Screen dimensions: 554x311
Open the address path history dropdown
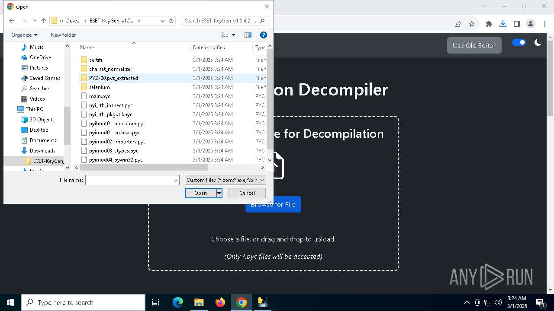tap(163, 21)
